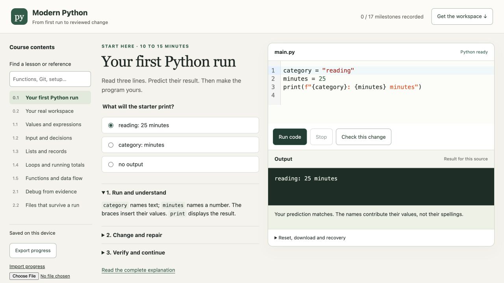
Task: Click the Run code button
Action: (290, 137)
